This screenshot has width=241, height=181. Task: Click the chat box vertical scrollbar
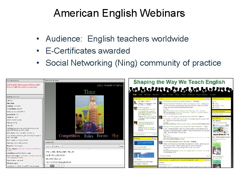click(x=43, y=133)
